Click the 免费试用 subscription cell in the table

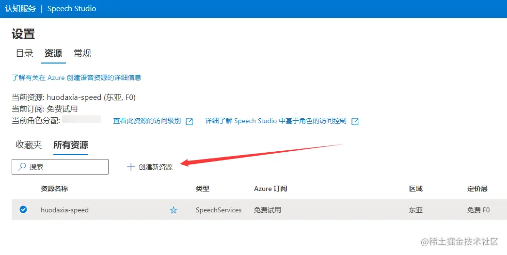tap(268, 210)
